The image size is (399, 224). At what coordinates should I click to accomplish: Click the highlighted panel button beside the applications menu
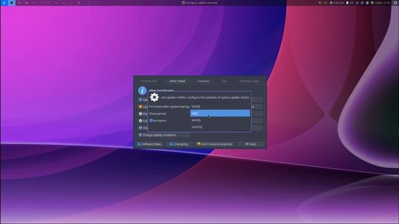point(11,2)
